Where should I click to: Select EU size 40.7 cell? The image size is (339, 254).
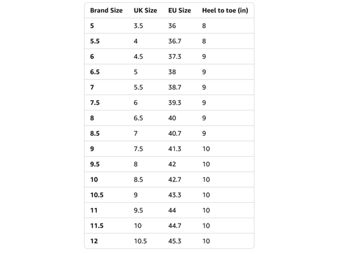[175, 134]
